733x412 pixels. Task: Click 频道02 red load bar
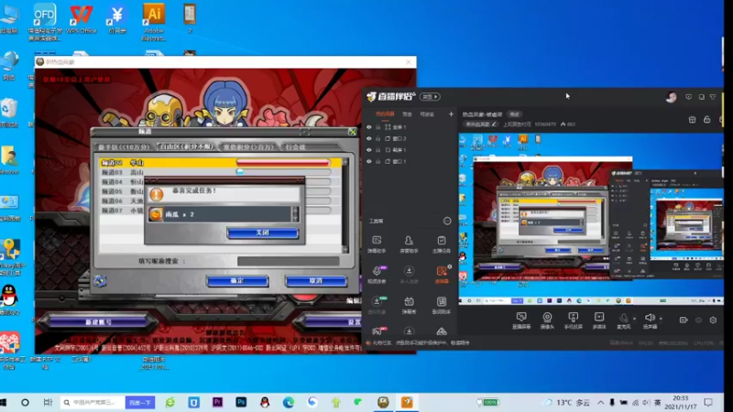(283, 163)
